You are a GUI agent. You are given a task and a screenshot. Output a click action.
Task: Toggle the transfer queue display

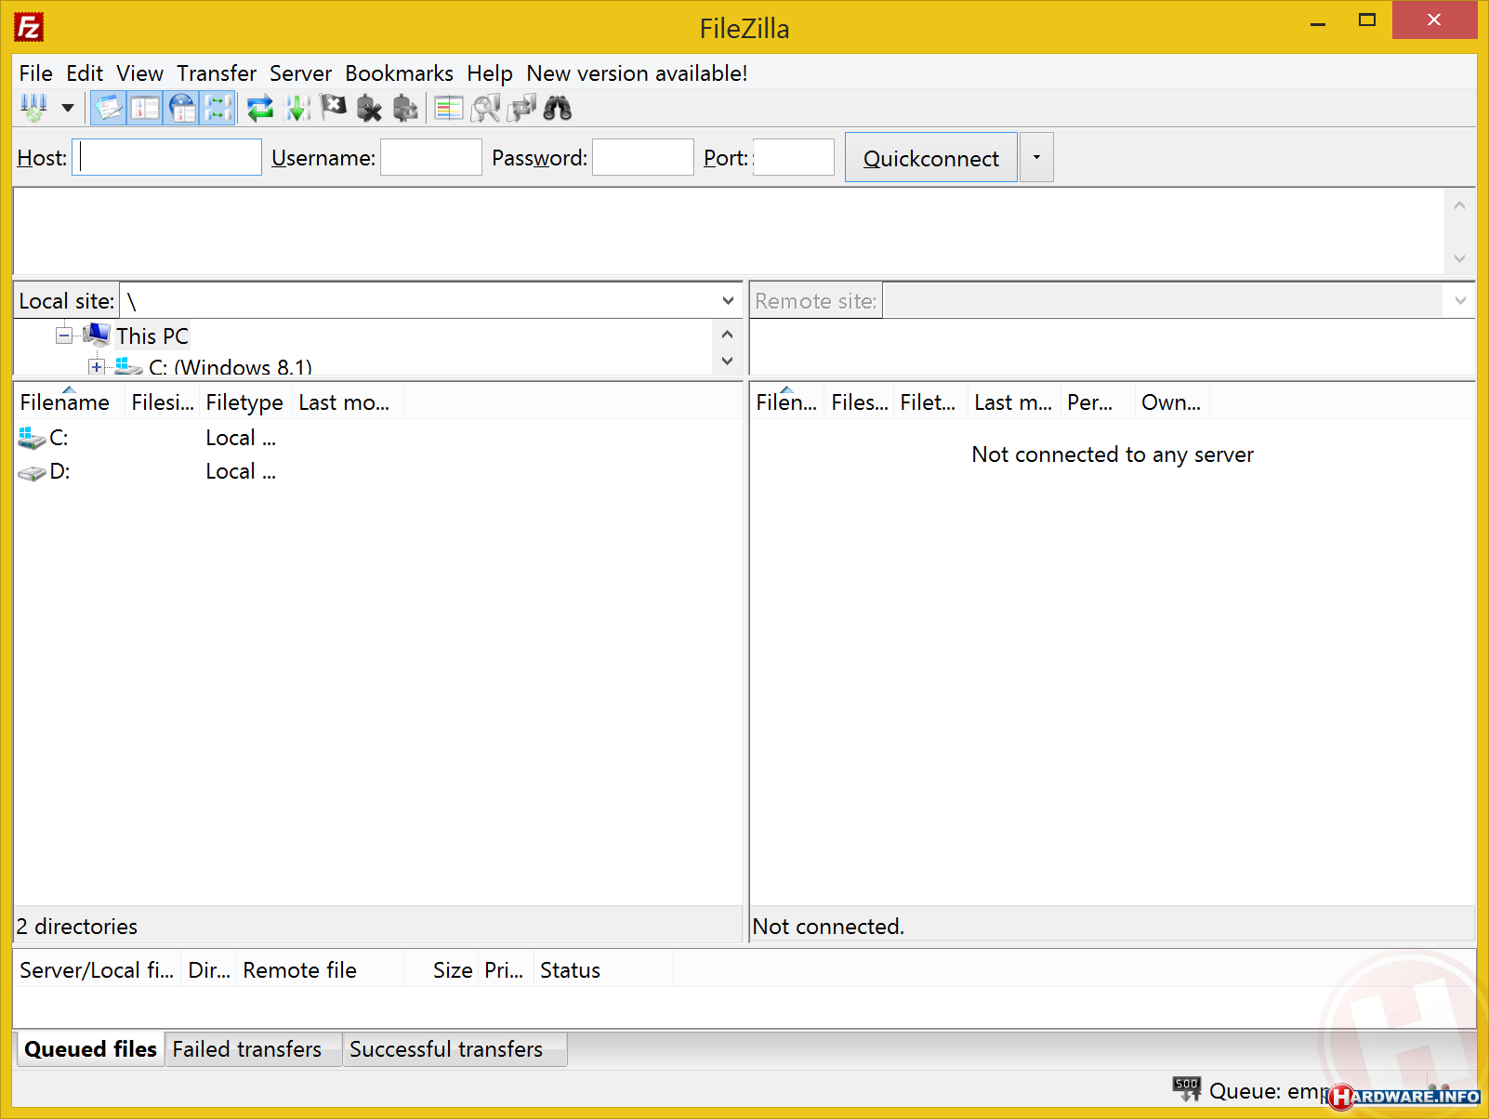[218, 109]
